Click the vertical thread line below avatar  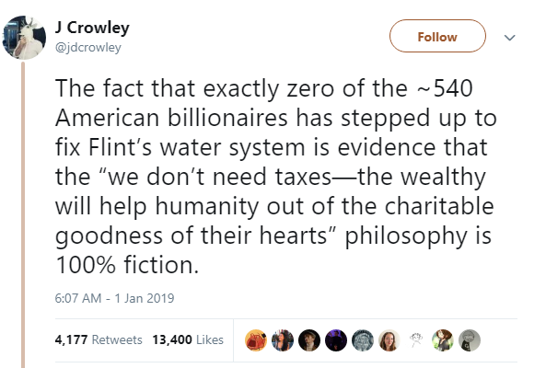coord(23,214)
